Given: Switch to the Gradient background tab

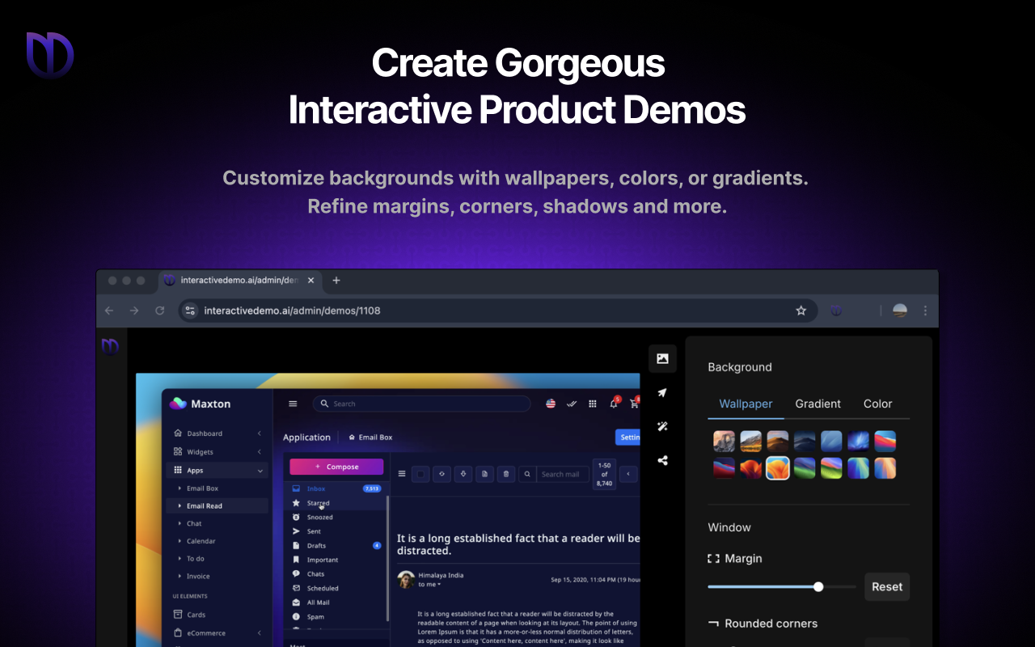Looking at the screenshot, I should pyautogui.click(x=817, y=404).
